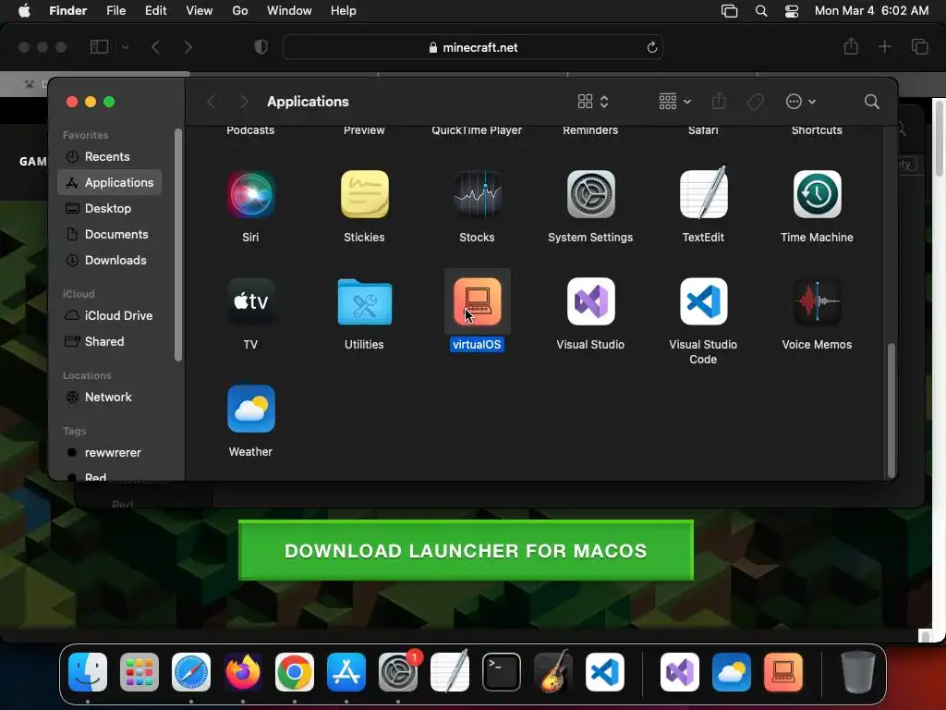Select the rewwrerer tag in sidebar

(x=109, y=452)
